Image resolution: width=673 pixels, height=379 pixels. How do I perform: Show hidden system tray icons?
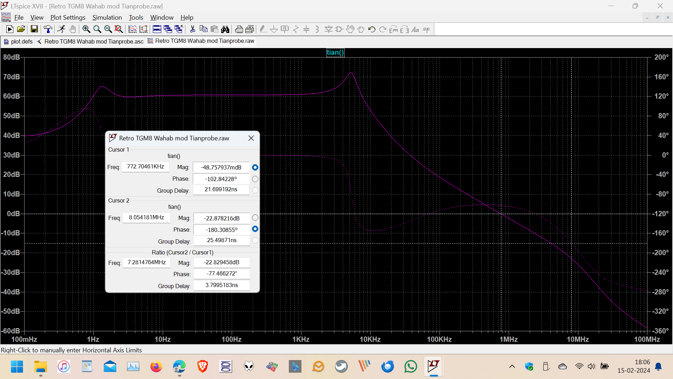click(512, 367)
